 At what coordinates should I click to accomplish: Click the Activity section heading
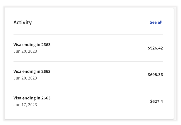pyautogui.click(x=22, y=22)
